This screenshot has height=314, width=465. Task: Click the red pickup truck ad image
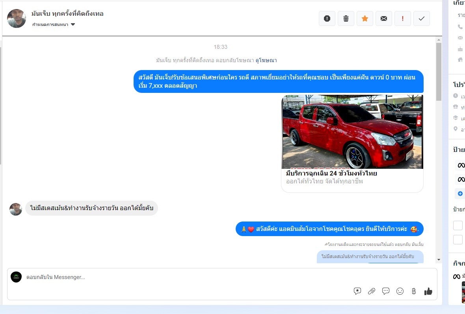[352, 132]
